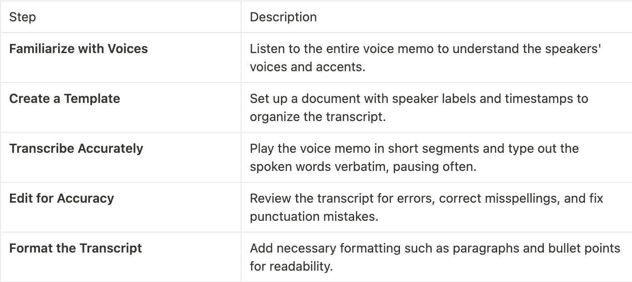Click the Edit for Accuracy cell
The height and width of the screenshot is (282, 632).
(x=120, y=207)
